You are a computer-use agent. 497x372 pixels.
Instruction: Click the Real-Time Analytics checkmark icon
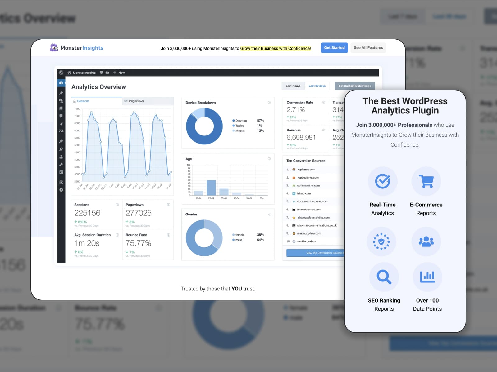click(x=383, y=181)
